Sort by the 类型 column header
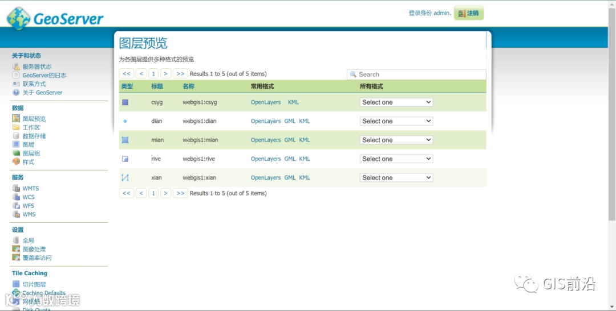Image resolution: width=616 pixels, height=311 pixels. click(127, 86)
